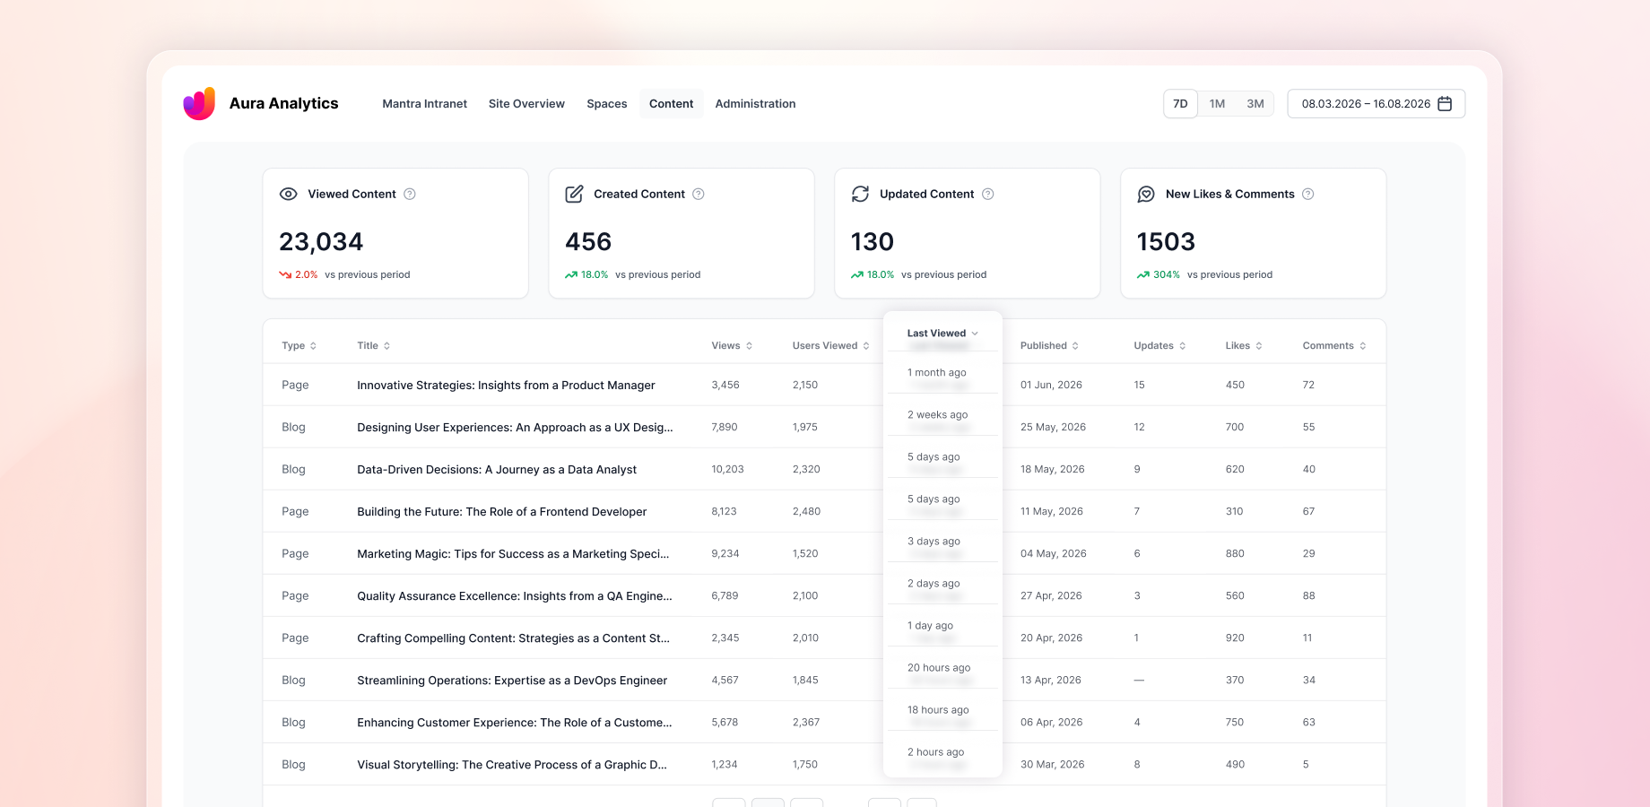Viewport: 1650px width, 807px height.
Task: Select the 7D time range
Action: (x=1180, y=104)
